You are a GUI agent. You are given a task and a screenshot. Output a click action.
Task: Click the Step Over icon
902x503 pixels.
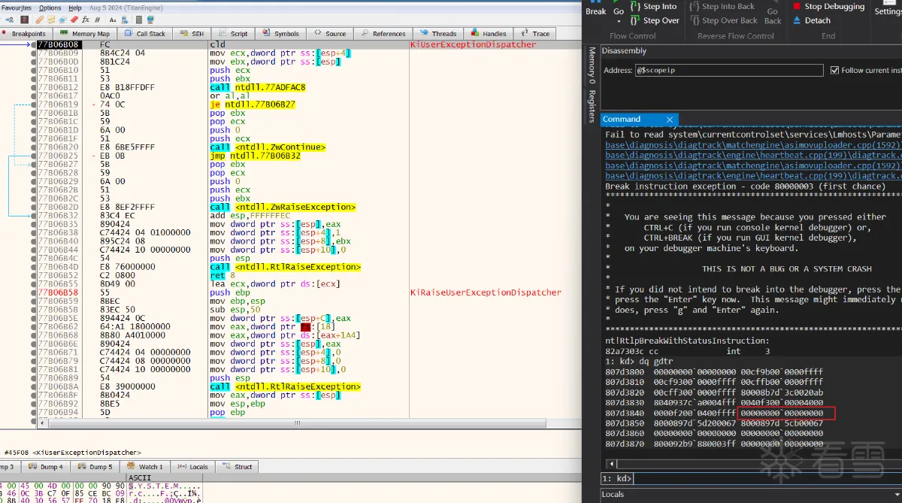635,21
